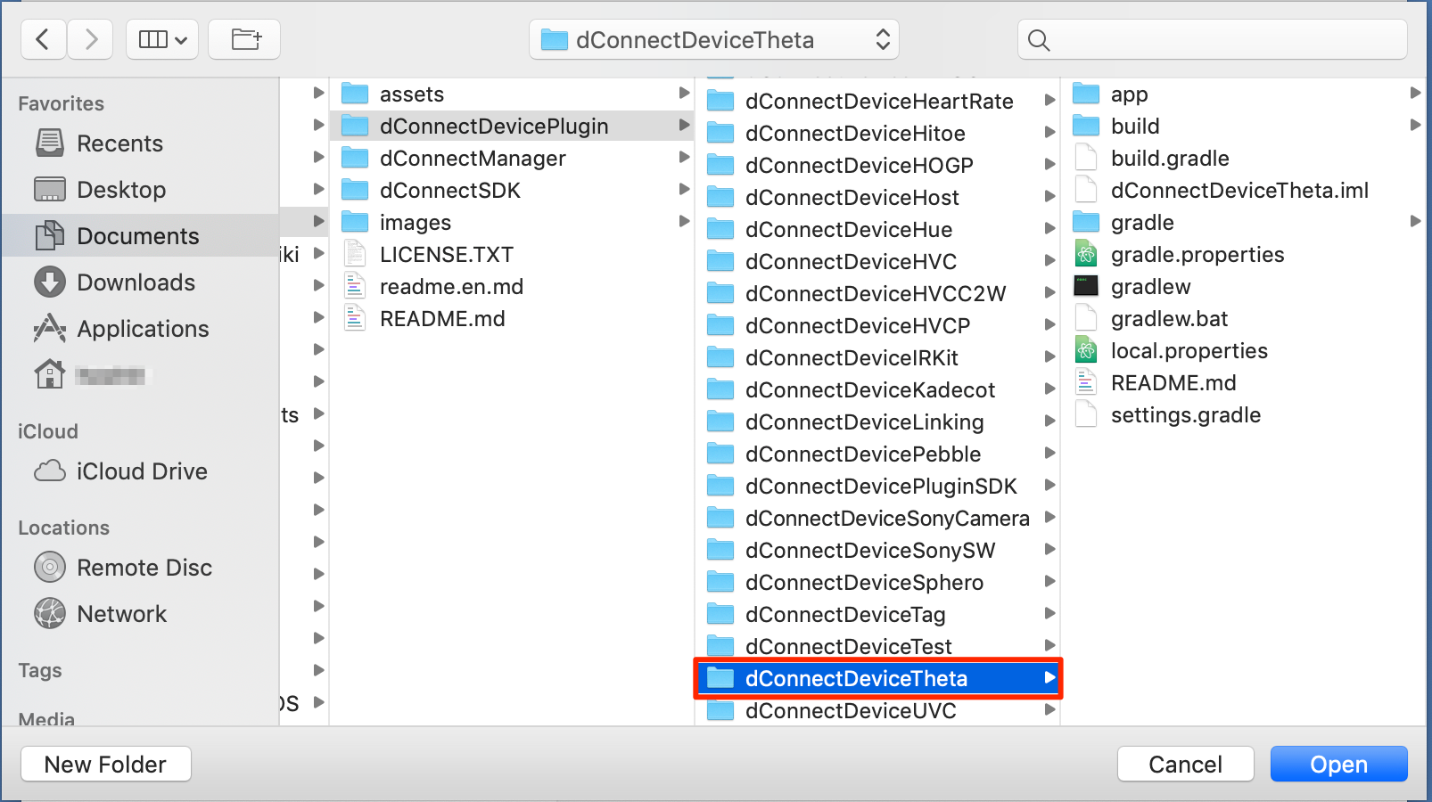Select Network in the sidebar
Screen dimensions: 1432x802
[121, 614]
